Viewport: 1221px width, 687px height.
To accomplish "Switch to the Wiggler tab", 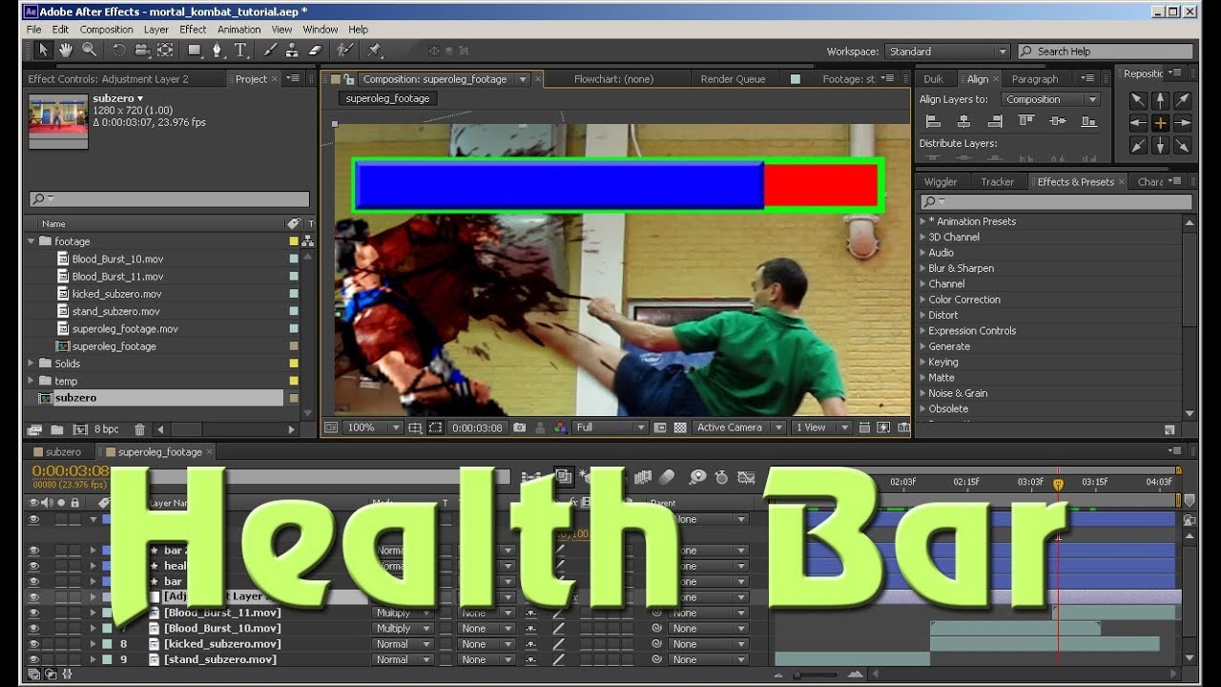I will (941, 181).
